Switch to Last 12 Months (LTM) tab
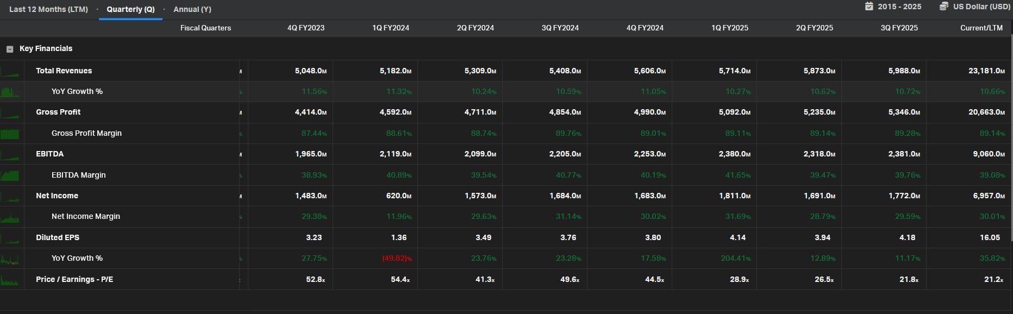This screenshot has height=314, width=1013. [48, 9]
